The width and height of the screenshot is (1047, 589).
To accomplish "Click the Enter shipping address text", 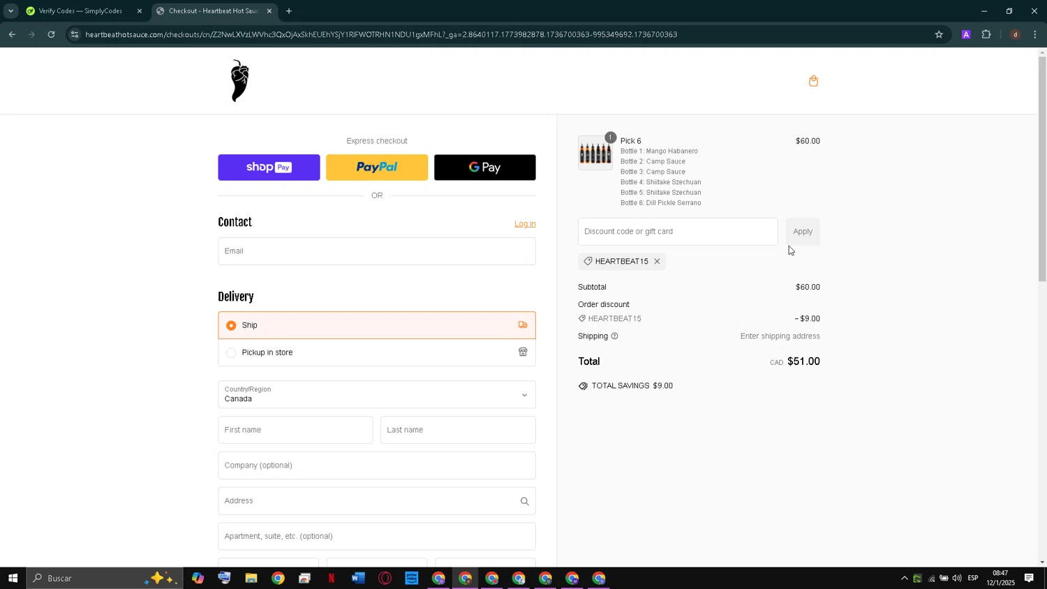I will [x=780, y=336].
